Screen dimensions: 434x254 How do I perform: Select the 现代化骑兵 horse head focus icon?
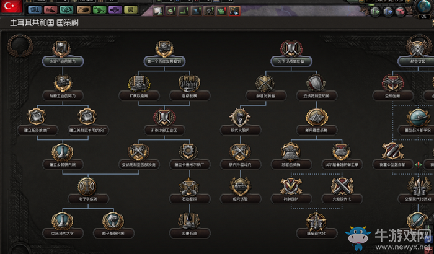point(241,117)
